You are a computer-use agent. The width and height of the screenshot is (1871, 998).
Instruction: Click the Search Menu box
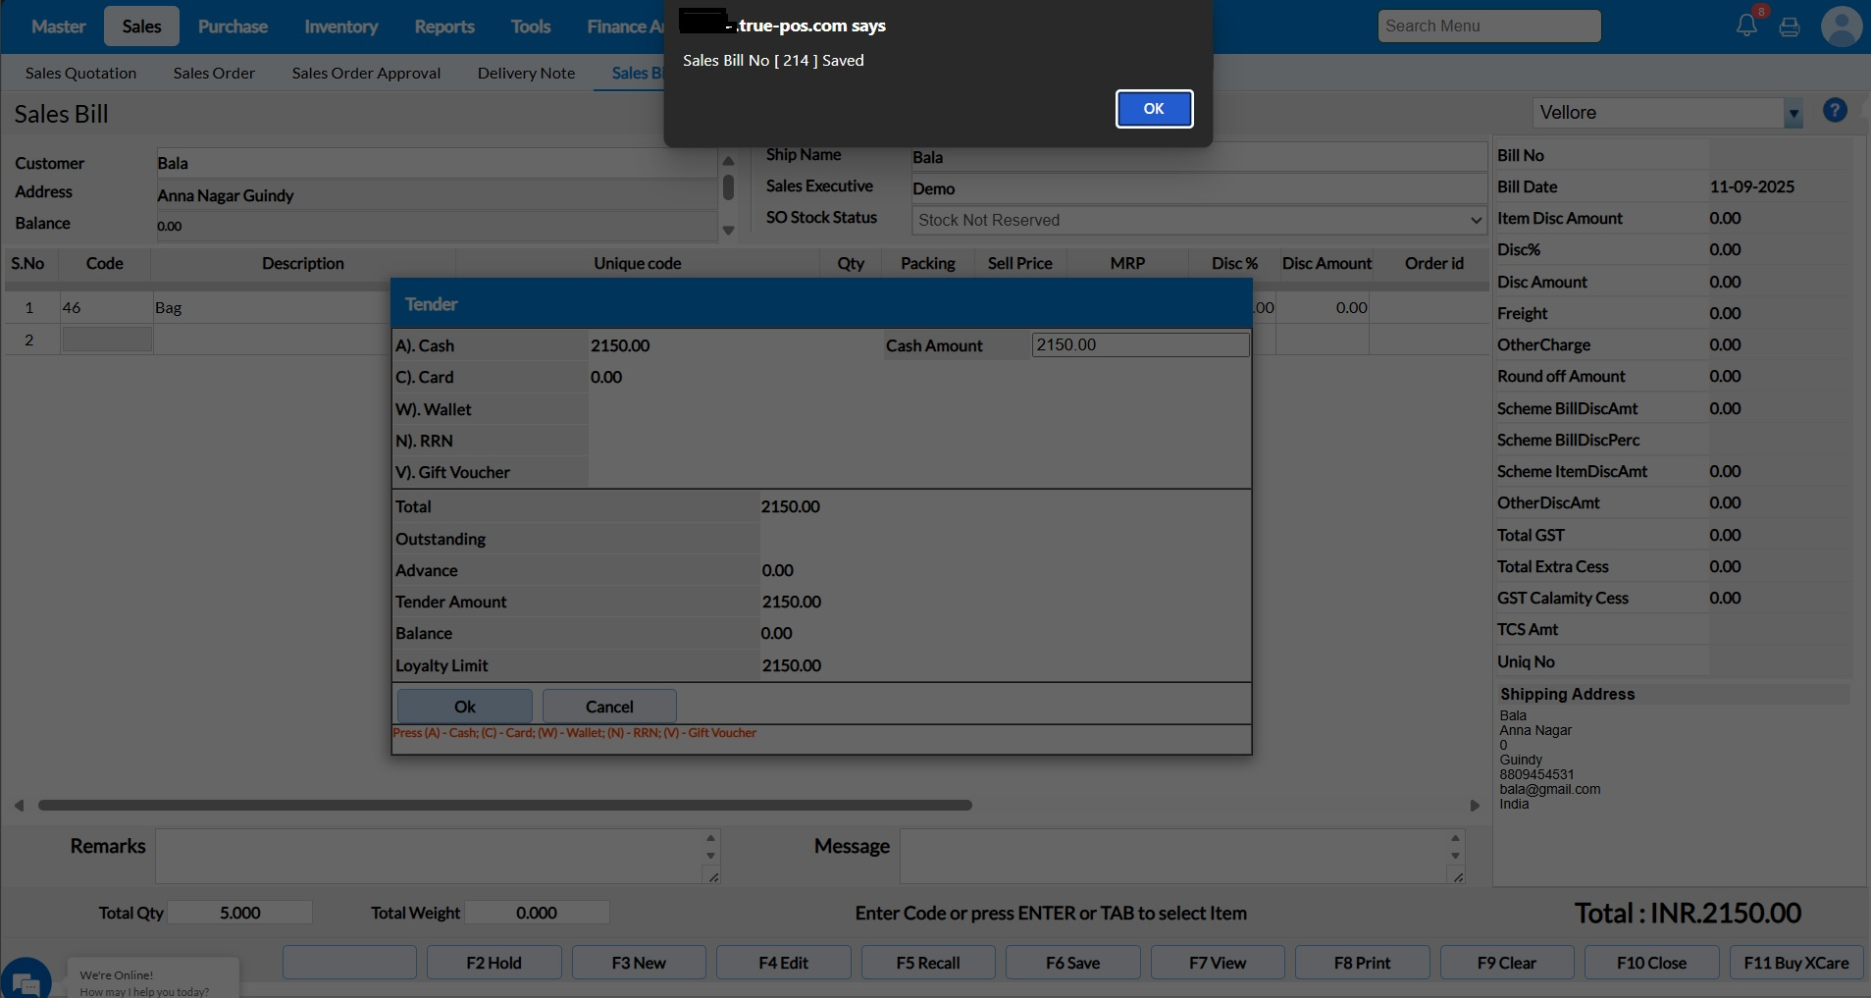[x=1488, y=26]
